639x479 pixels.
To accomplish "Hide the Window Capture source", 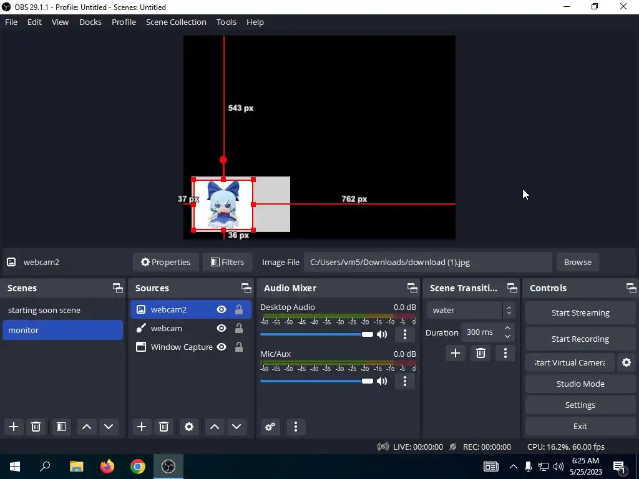I will tap(222, 347).
